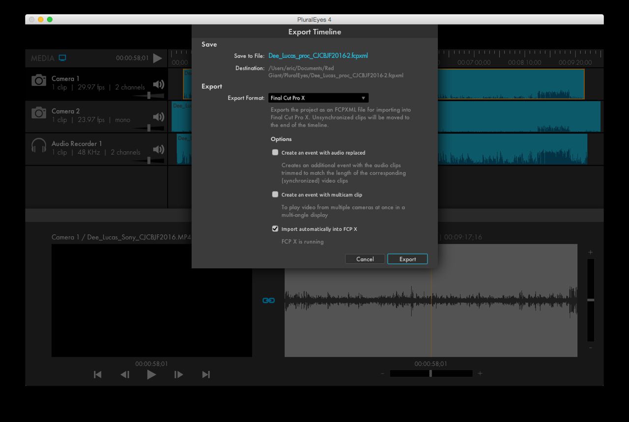The width and height of the screenshot is (629, 422).
Task: Click the Camera 2 timeline clip
Action: [x=519, y=116]
